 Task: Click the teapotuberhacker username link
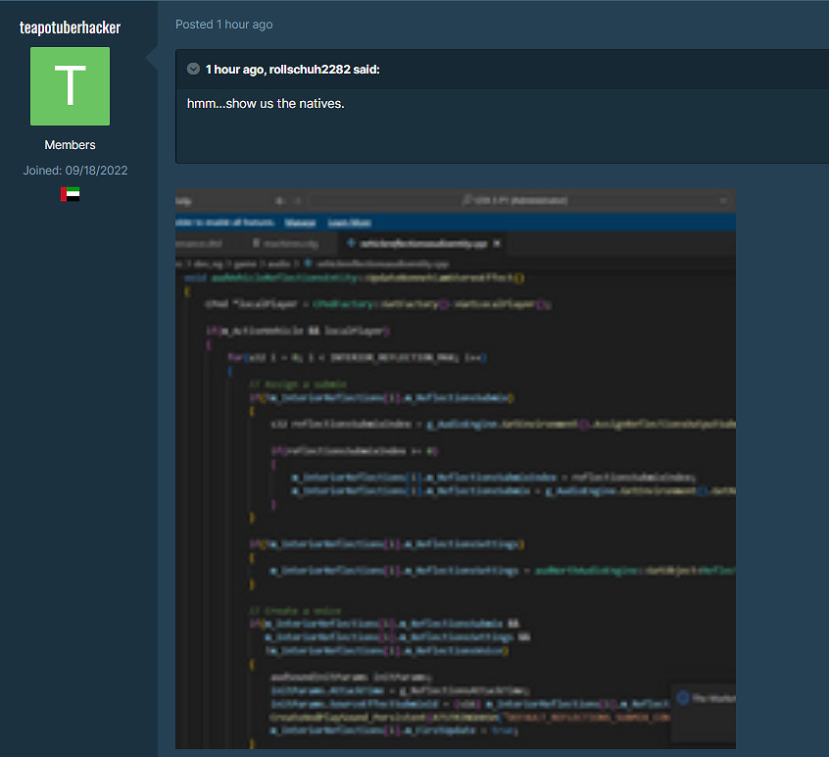click(70, 26)
